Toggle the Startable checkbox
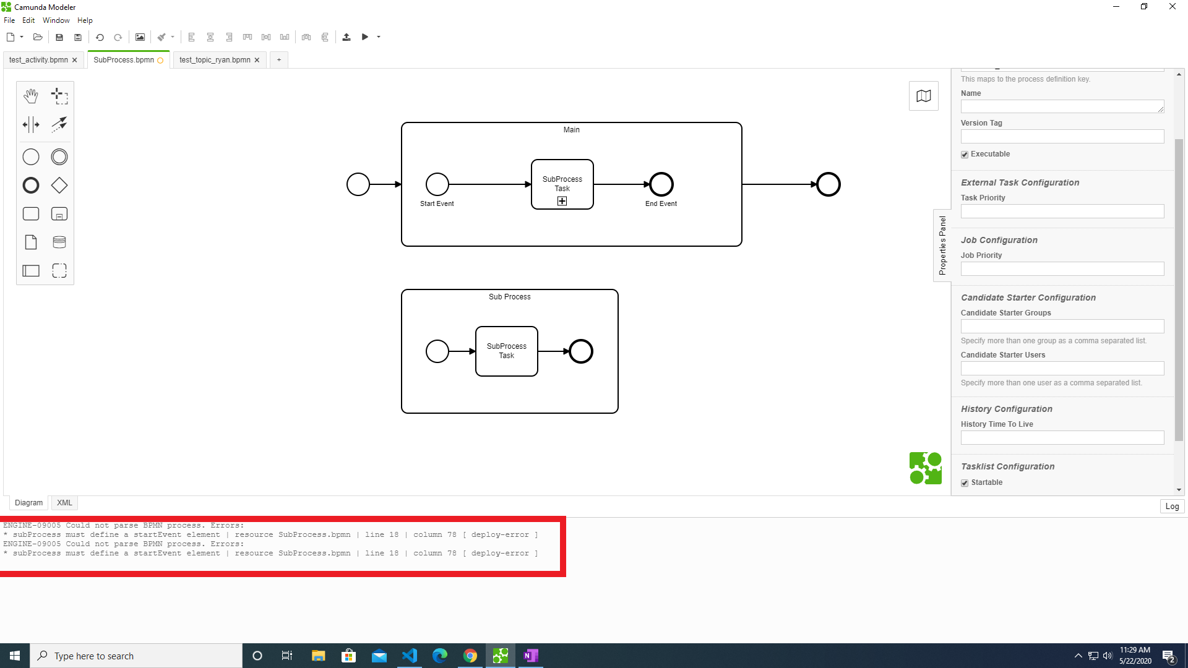 click(x=965, y=483)
